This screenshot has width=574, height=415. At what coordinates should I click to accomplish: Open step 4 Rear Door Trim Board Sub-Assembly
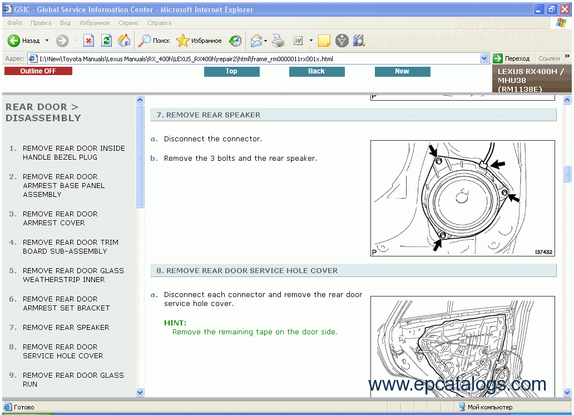pos(70,247)
